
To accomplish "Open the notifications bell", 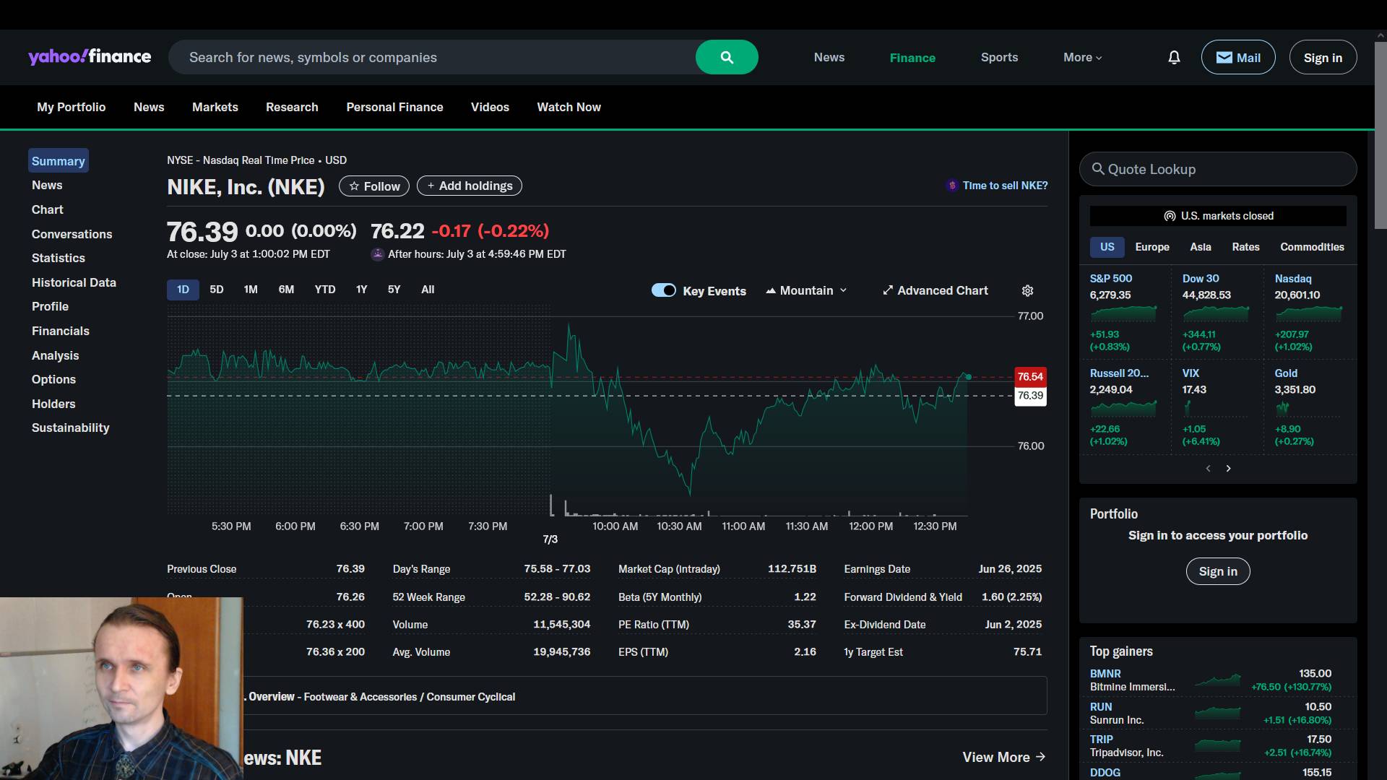I will point(1174,57).
